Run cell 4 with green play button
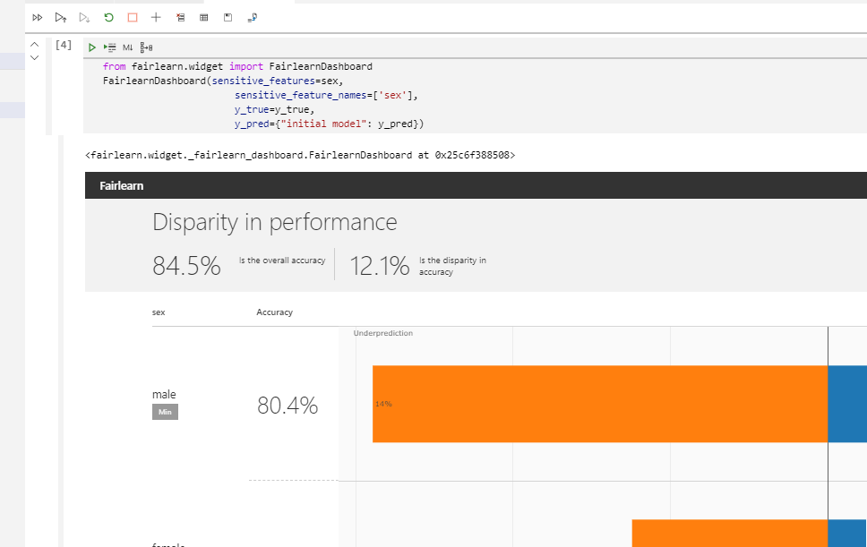 (91, 47)
